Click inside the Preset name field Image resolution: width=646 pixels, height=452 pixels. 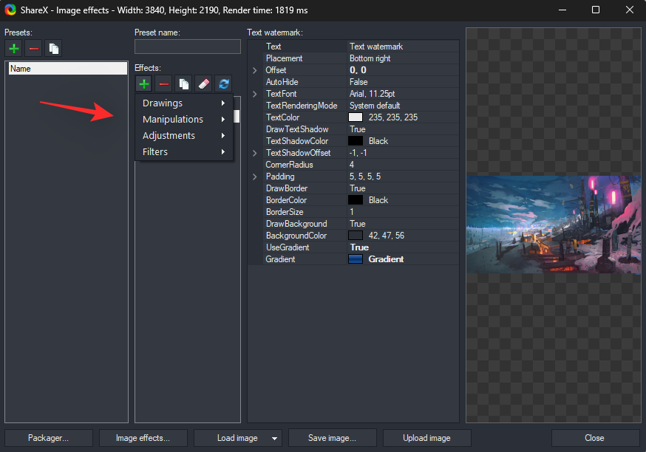point(187,46)
